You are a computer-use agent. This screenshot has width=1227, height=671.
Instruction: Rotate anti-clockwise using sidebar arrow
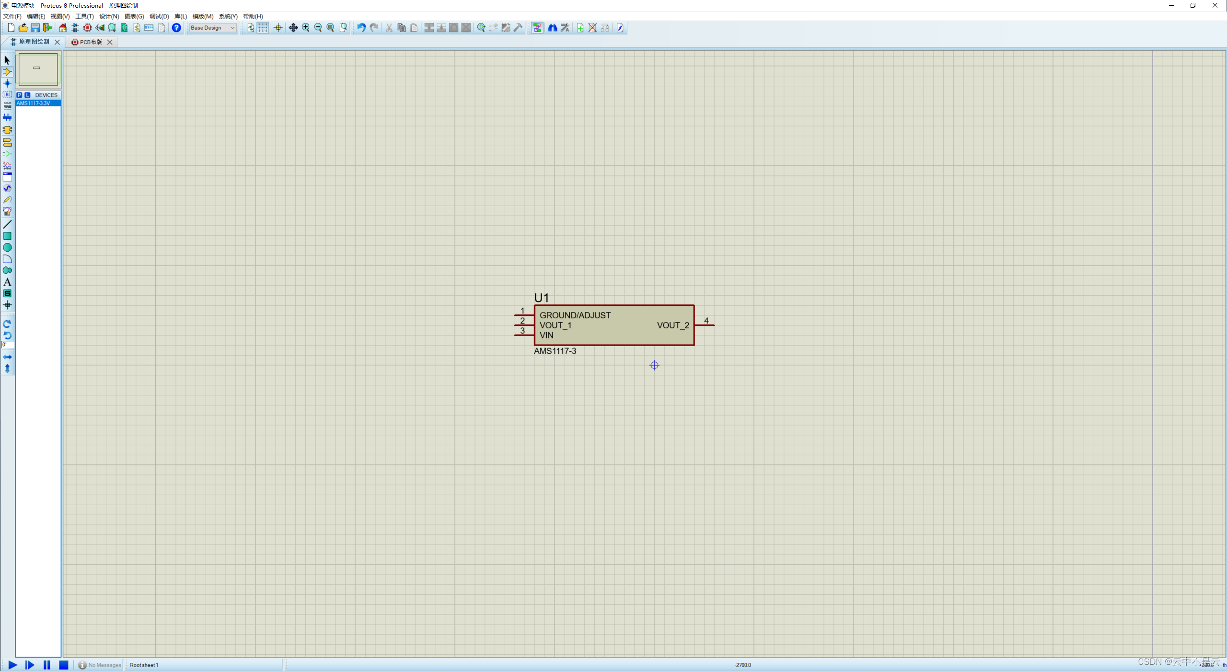coord(7,335)
